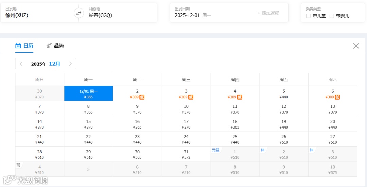Select December 29 date cell
367x187 pixels.
pyautogui.click(x=88, y=154)
